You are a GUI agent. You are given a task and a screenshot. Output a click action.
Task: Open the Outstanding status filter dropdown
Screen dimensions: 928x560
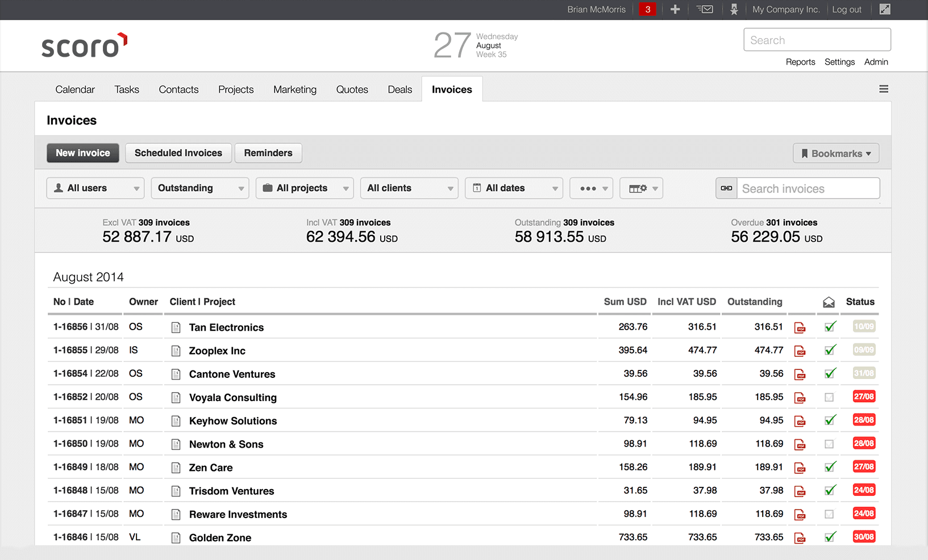[x=200, y=188]
